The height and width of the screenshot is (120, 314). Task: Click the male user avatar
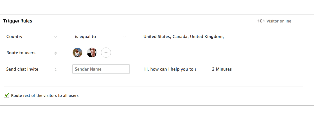click(92, 53)
